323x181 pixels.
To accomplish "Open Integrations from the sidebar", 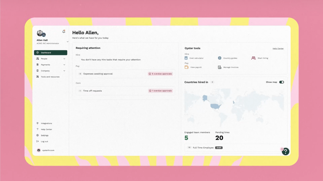I will (x=46, y=123).
